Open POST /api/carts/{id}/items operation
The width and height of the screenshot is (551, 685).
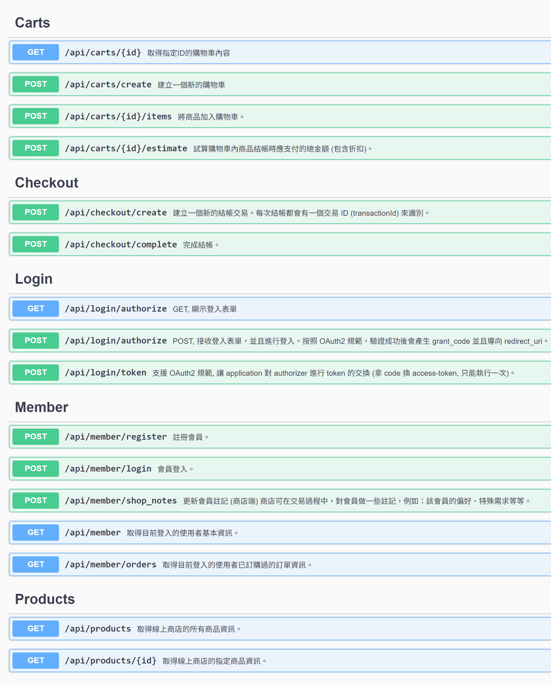click(118, 117)
